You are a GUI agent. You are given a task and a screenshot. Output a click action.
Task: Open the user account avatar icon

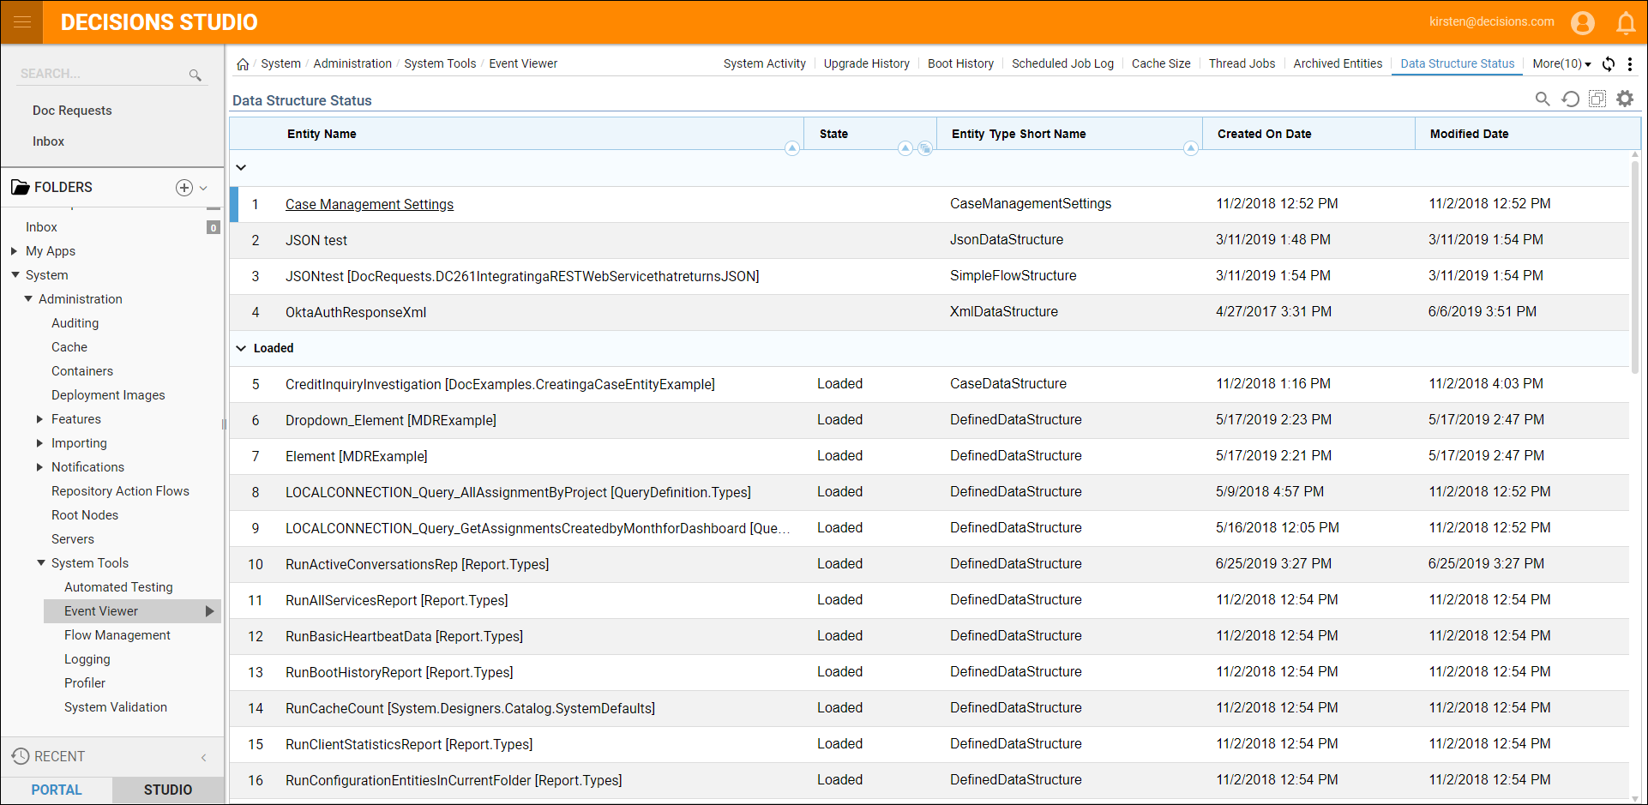pyautogui.click(x=1582, y=22)
